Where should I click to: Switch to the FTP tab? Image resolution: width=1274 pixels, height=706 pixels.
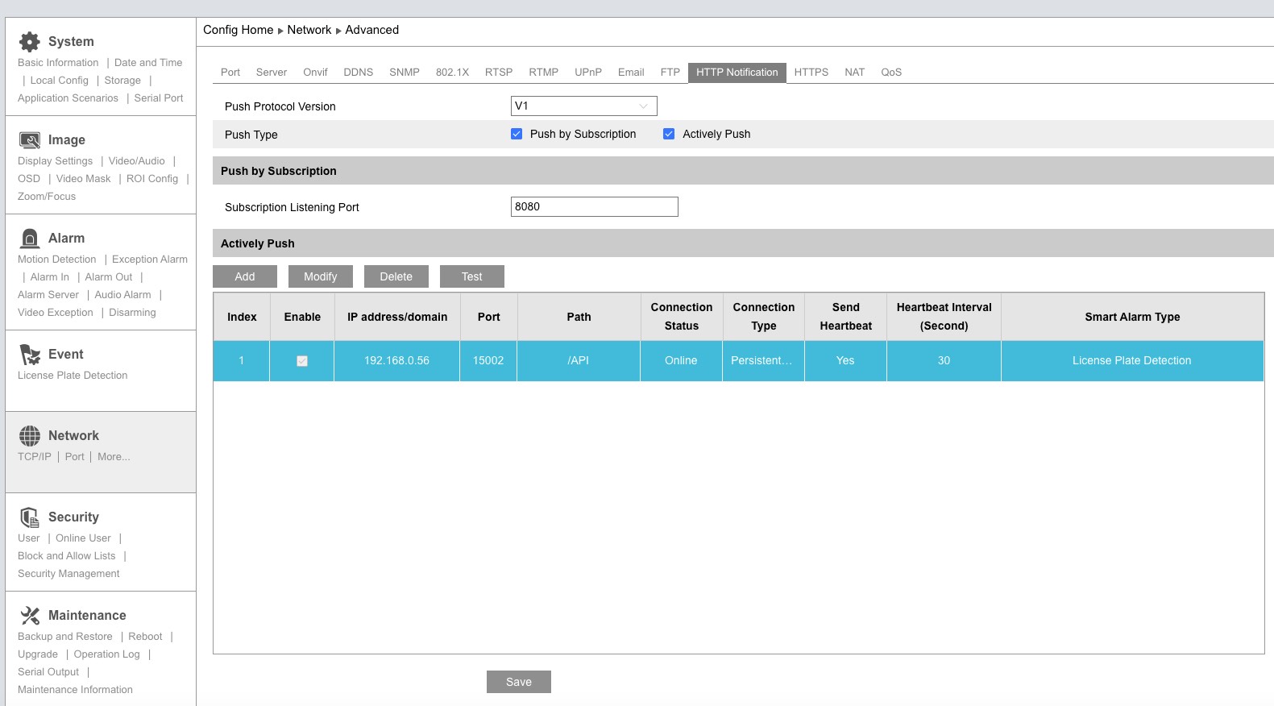[x=670, y=72]
